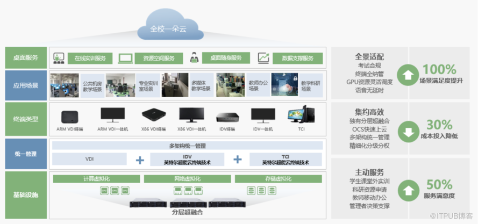
Task: Click the 成本投入降低 caption
Action: point(439,136)
